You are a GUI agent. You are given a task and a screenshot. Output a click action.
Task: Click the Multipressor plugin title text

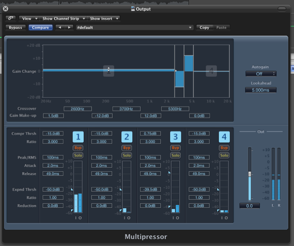tap(146, 237)
